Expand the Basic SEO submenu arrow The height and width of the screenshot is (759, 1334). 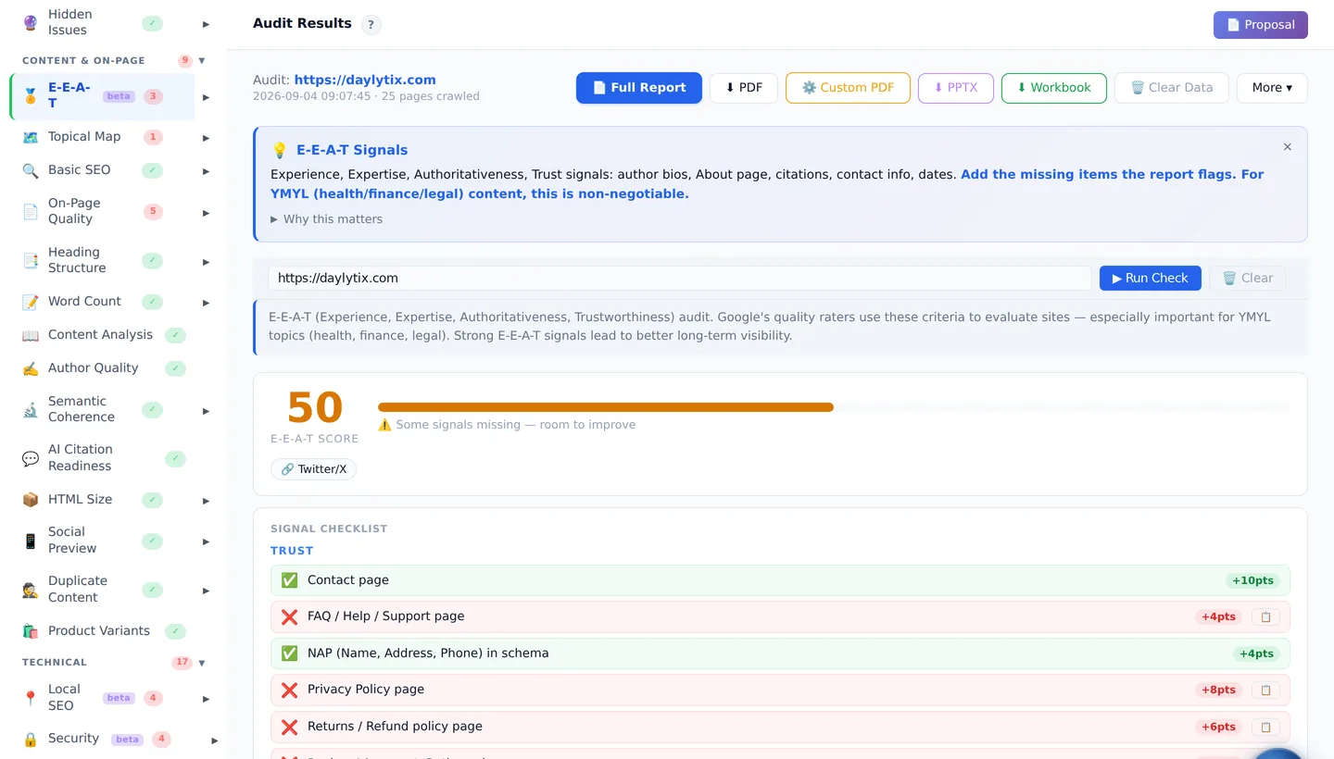coord(206,171)
